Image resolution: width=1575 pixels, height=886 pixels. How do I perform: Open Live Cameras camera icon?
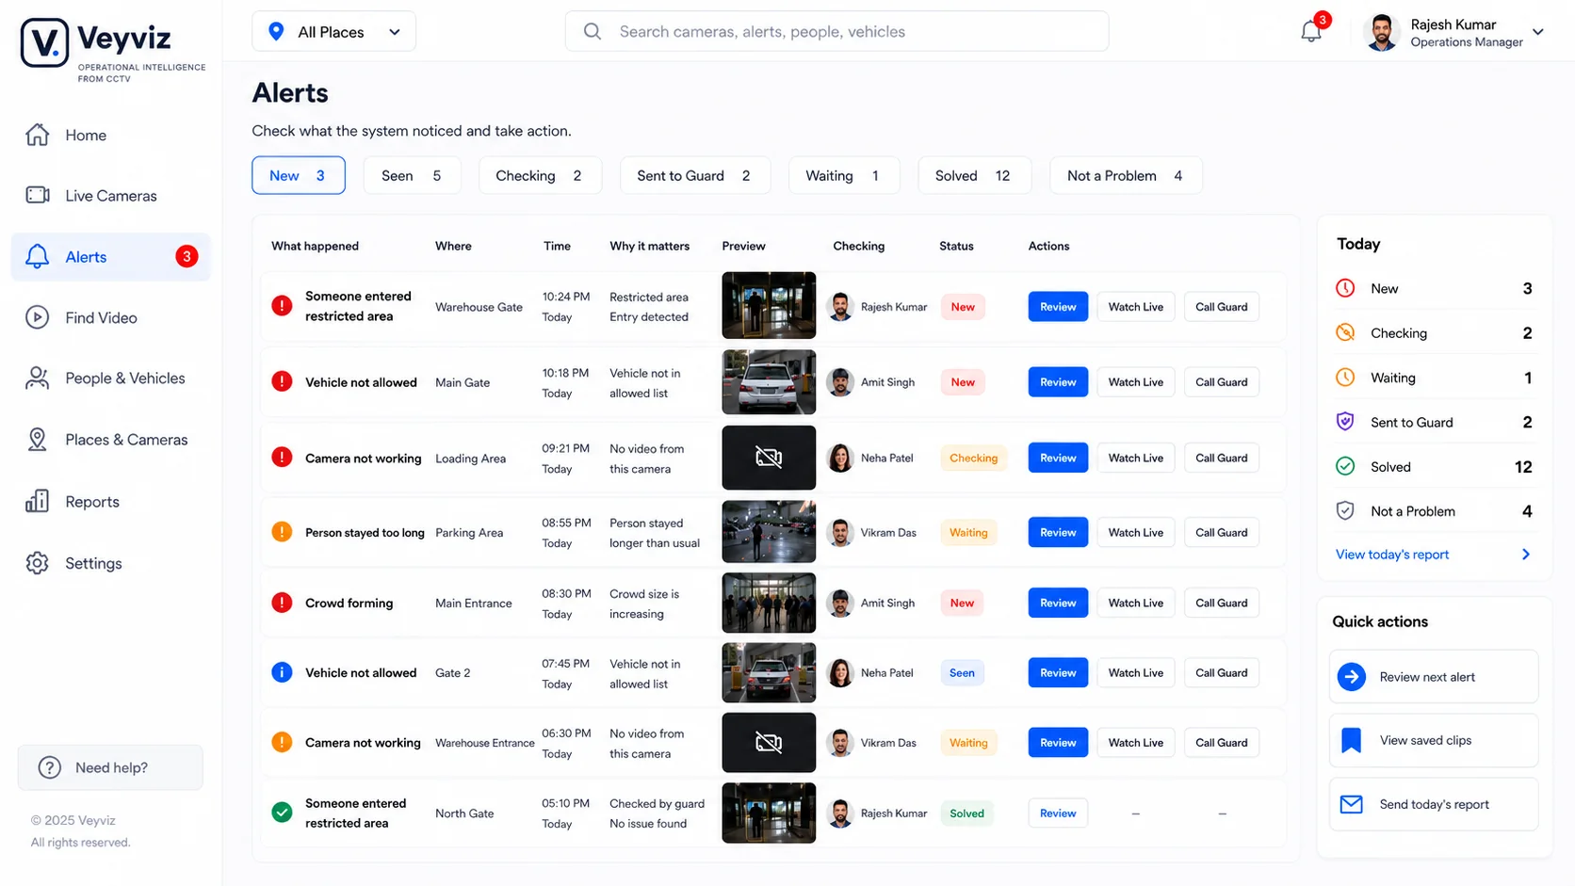pyautogui.click(x=38, y=195)
